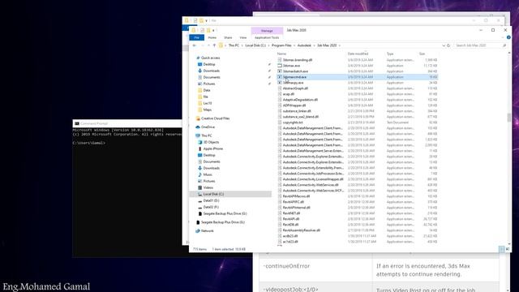Select RevitAssemblyResolver.dll file
Viewport: 519px width, 292px height.
point(301,230)
